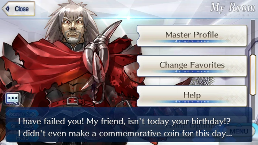
Task: Close the My Room screen
Action: (x=18, y=9)
